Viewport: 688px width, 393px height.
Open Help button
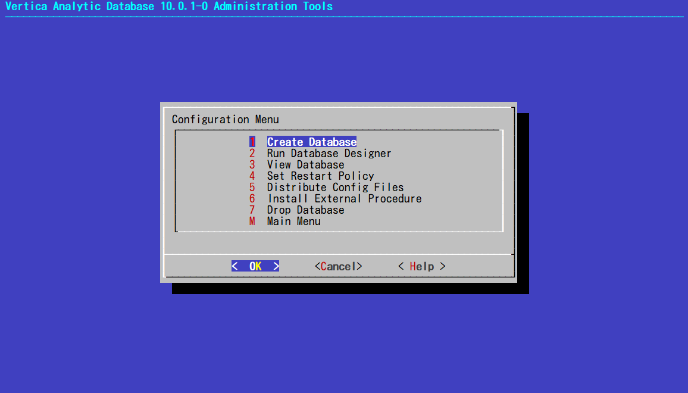point(421,267)
